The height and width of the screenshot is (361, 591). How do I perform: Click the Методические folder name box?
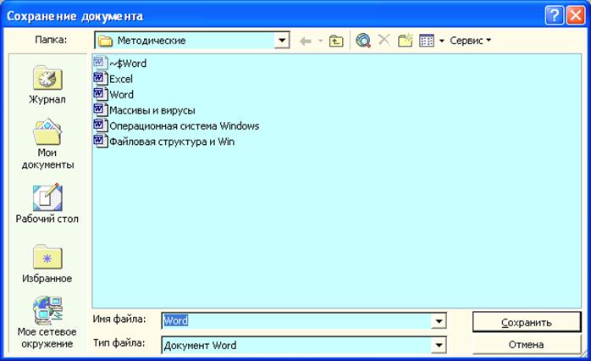point(185,41)
